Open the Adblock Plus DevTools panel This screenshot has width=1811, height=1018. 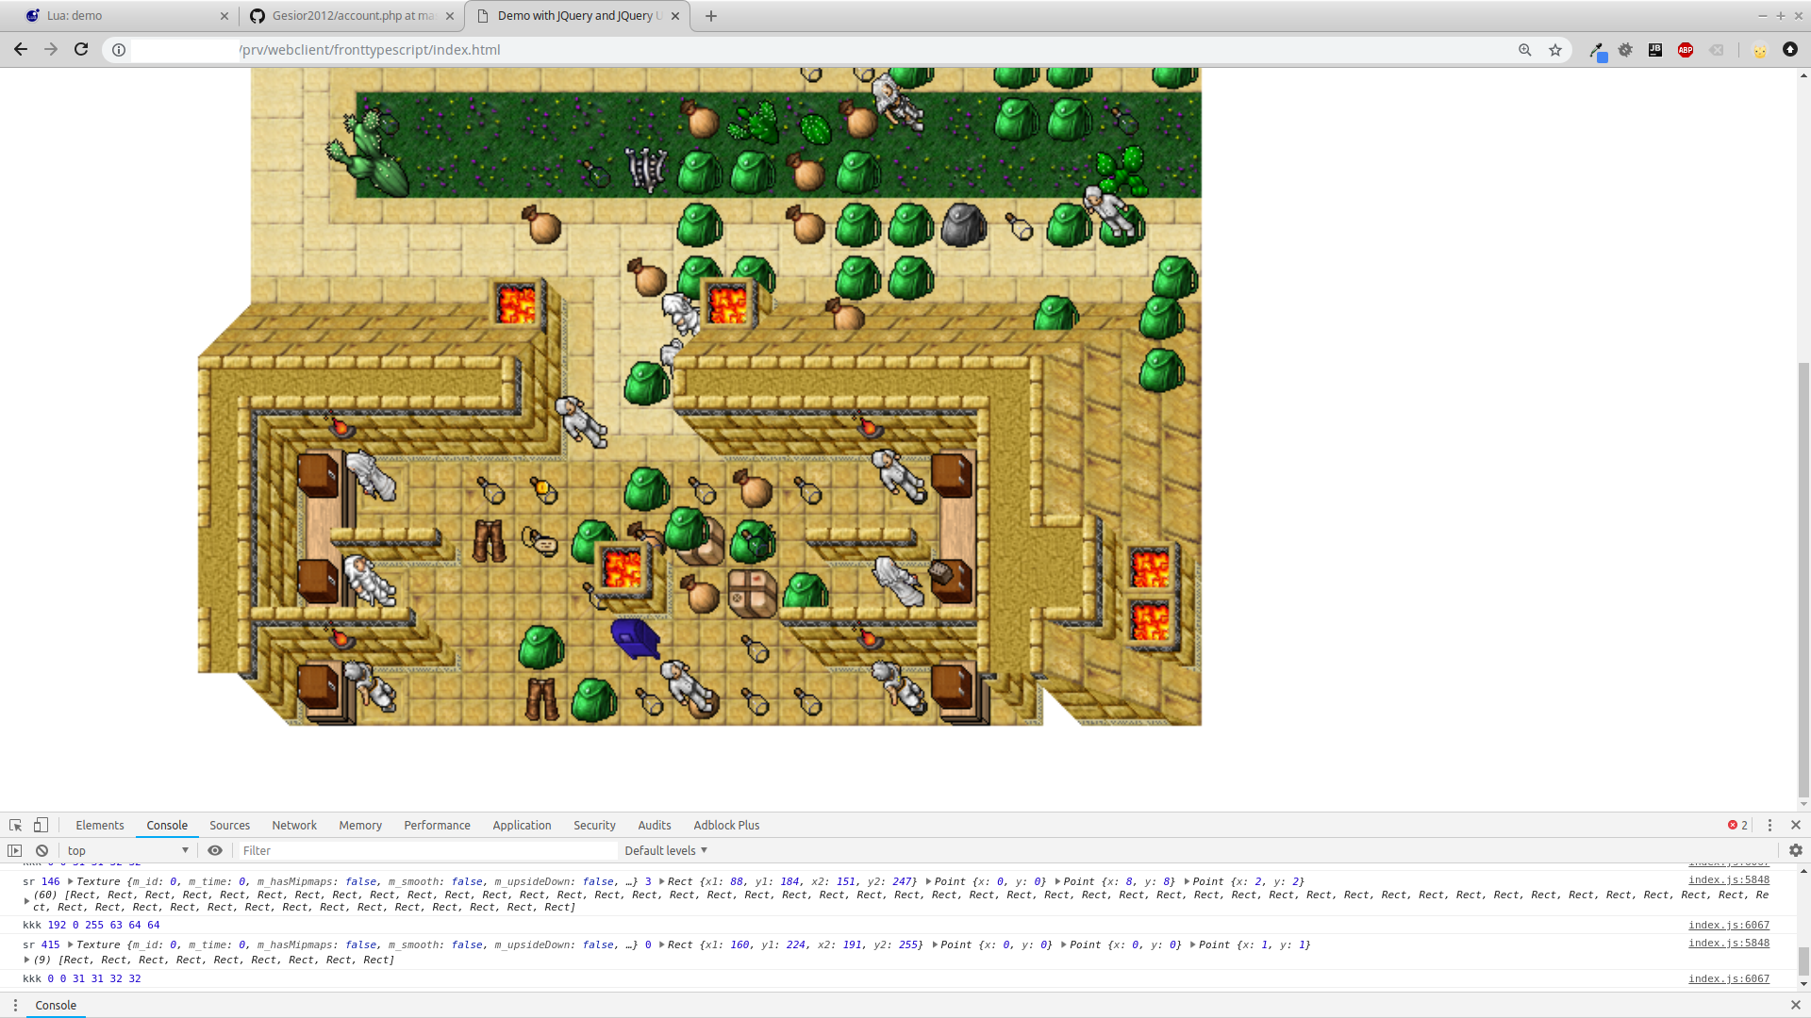click(726, 825)
